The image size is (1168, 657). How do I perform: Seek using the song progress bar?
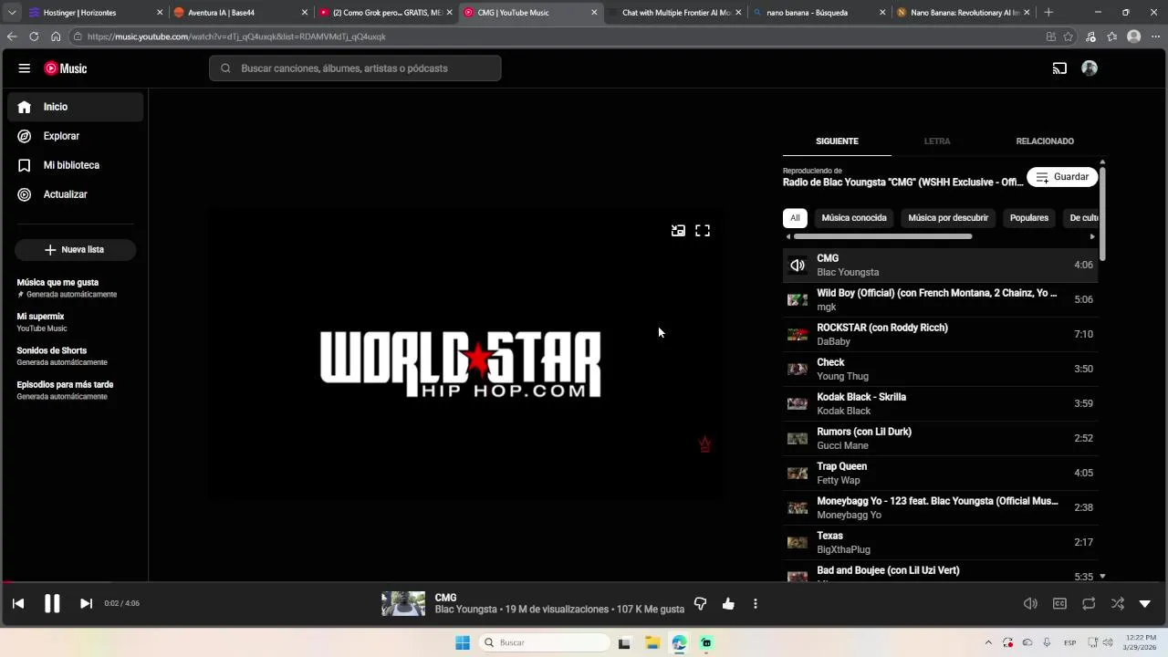[x=584, y=582]
